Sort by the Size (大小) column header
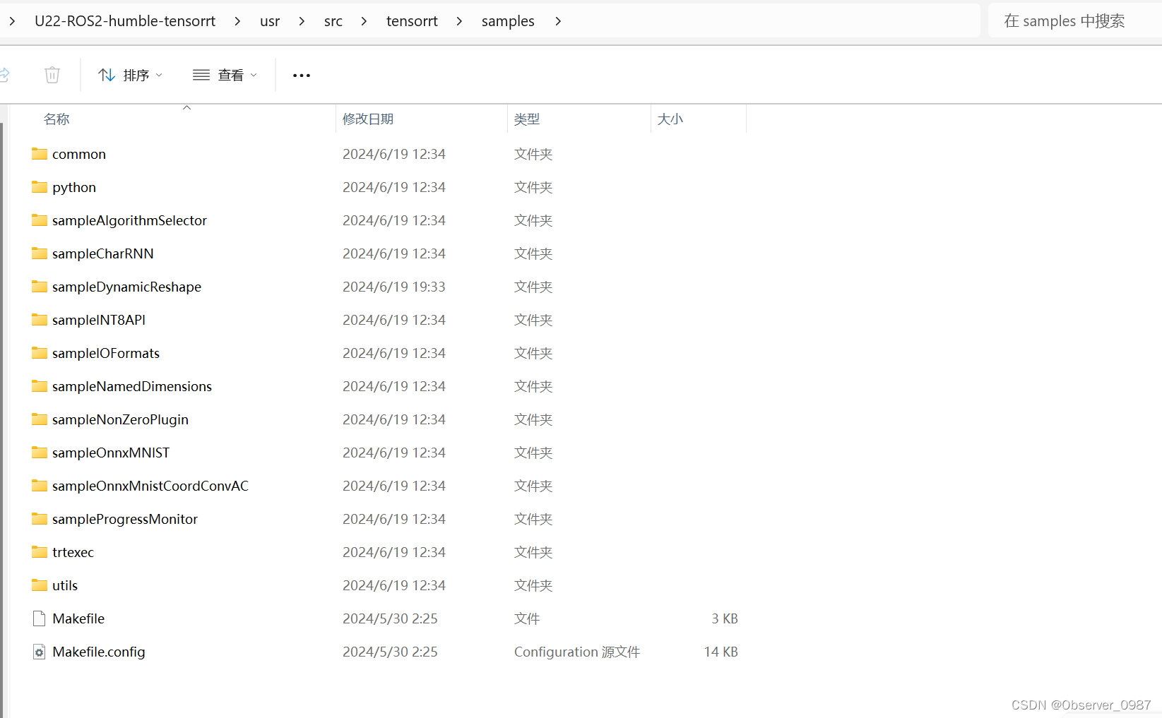The image size is (1162, 718). click(670, 119)
